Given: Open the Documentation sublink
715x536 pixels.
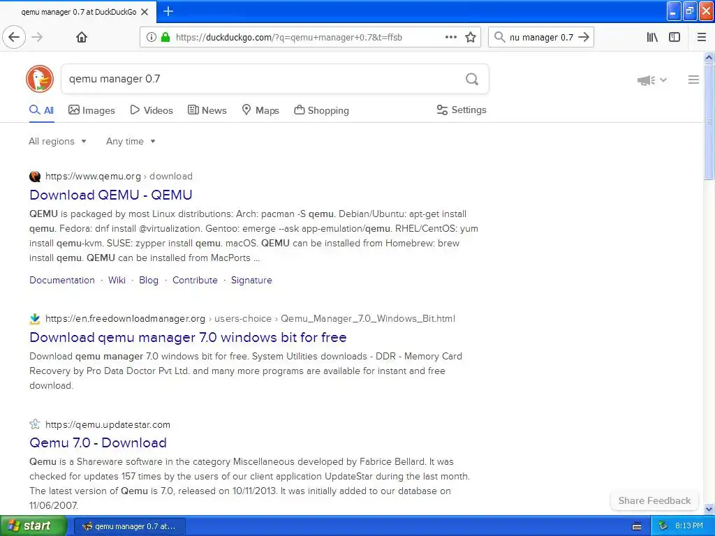Looking at the screenshot, I should click(x=62, y=281).
